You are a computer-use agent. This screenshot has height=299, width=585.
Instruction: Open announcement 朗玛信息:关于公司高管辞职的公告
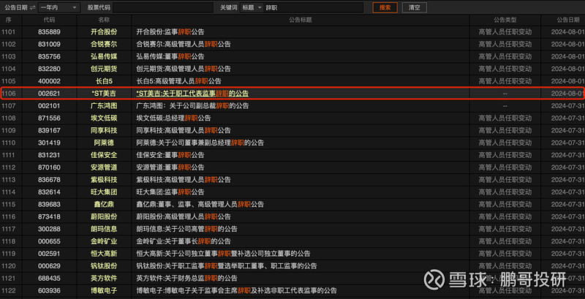coord(187,229)
